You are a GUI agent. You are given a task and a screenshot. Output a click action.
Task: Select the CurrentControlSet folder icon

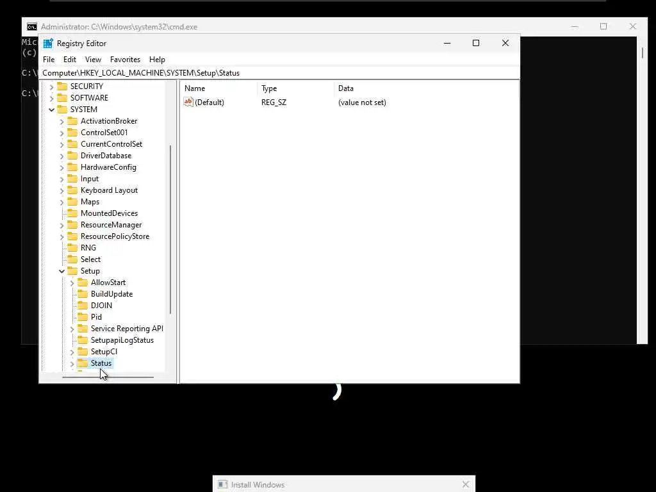(x=73, y=144)
